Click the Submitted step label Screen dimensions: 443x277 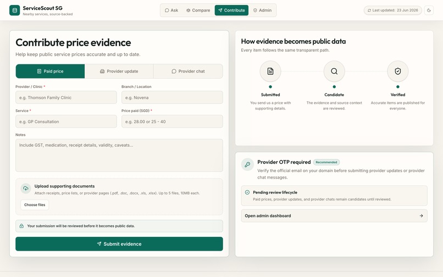tap(270, 95)
